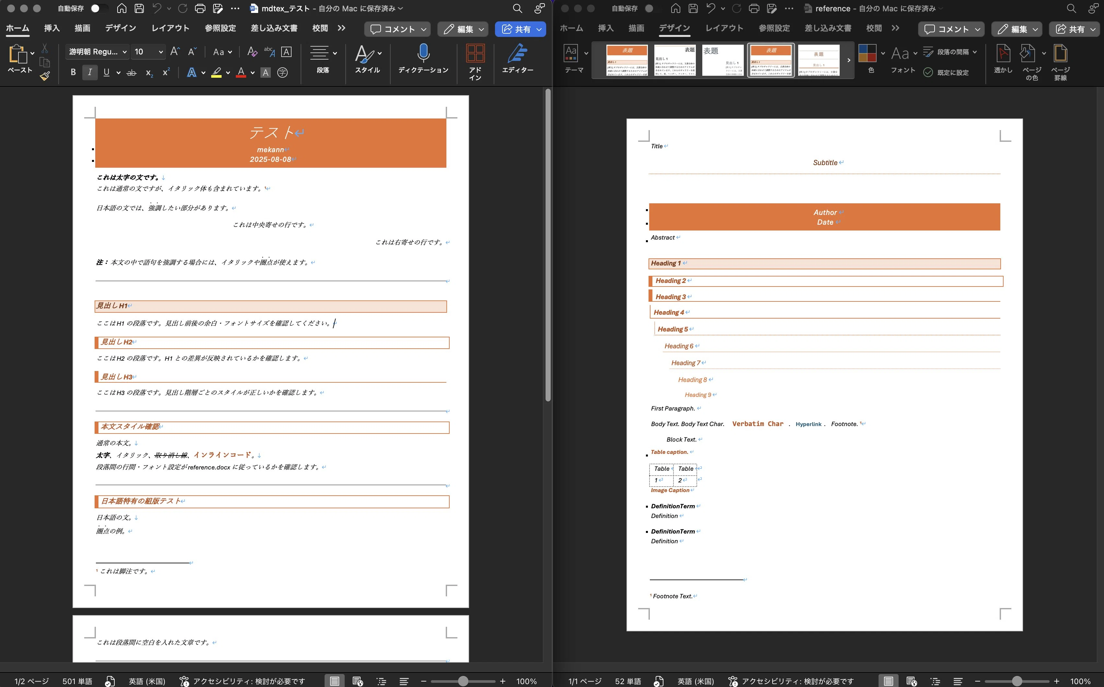
Task: Click print icon in mdtex title bar
Action: [x=200, y=8]
